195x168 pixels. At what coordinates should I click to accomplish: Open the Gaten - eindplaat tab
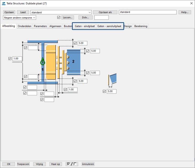point(85,26)
